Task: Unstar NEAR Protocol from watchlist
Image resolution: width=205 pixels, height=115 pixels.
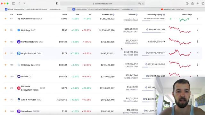Action: pyautogui.click(x=5, y=19)
